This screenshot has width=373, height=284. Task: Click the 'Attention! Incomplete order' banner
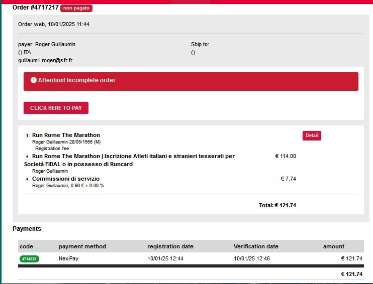click(191, 81)
